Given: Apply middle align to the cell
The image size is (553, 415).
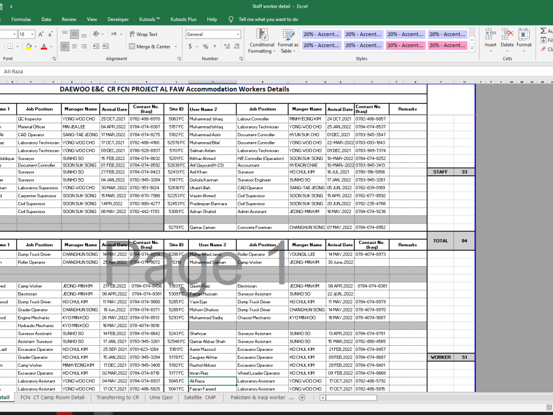Looking at the screenshot, I should coord(75,34).
